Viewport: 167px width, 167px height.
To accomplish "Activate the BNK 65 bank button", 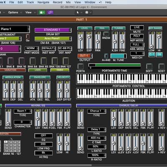I will click(x=43, y=61).
